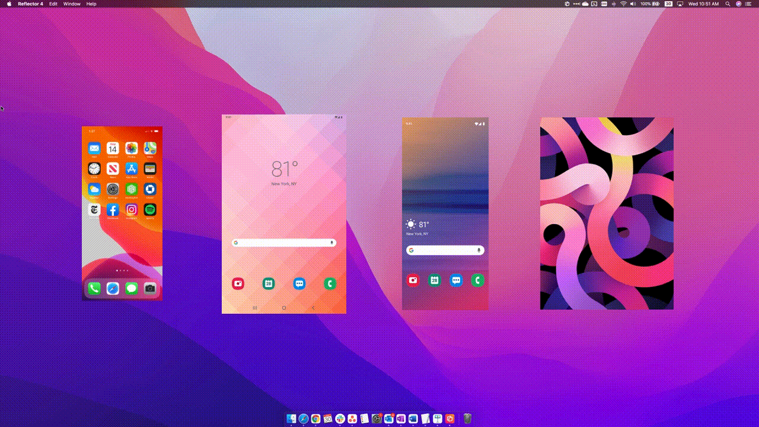Open Google Chrome from the Dock

[315, 419]
